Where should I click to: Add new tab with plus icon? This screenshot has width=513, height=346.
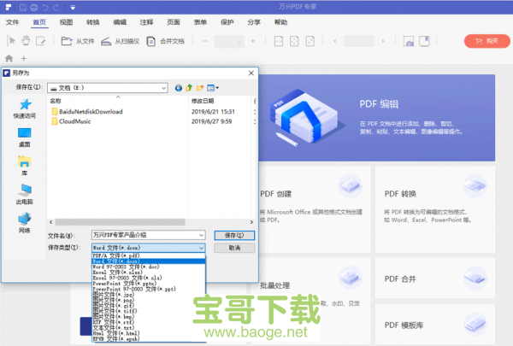[x=24, y=59]
